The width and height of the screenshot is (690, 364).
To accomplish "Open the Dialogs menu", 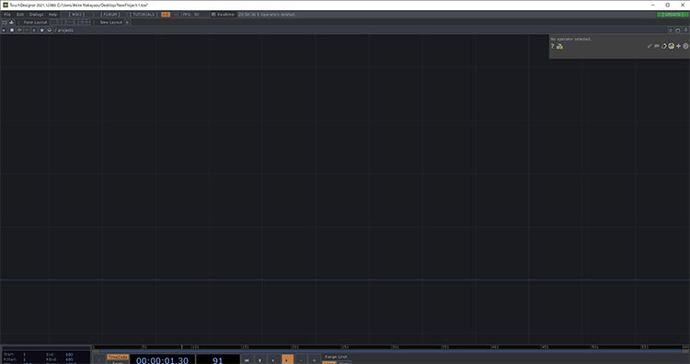I will coord(36,15).
